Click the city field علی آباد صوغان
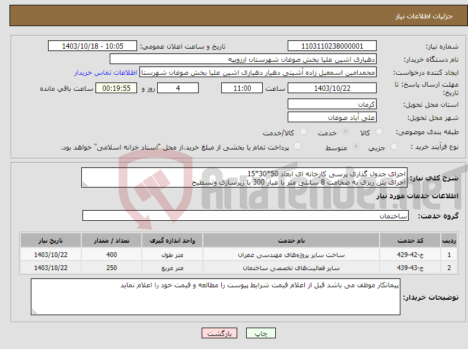 point(332,117)
